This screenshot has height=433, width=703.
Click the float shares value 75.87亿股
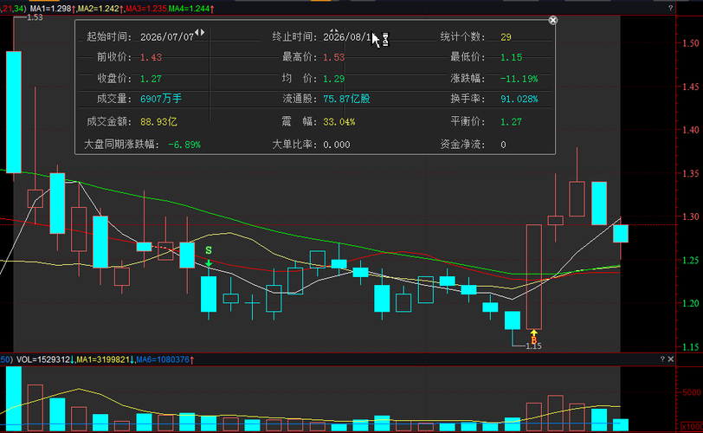coord(346,99)
